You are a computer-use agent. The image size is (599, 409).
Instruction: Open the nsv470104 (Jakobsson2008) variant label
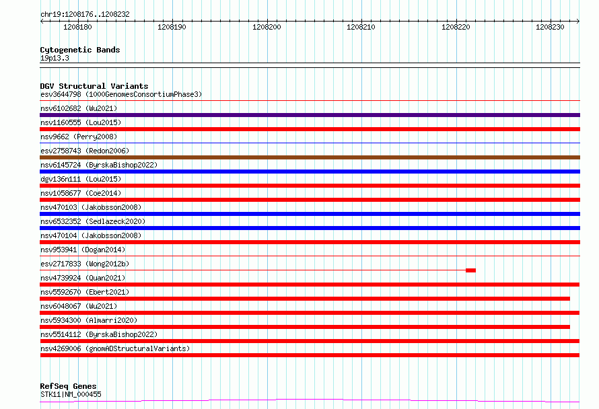tap(91, 235)
